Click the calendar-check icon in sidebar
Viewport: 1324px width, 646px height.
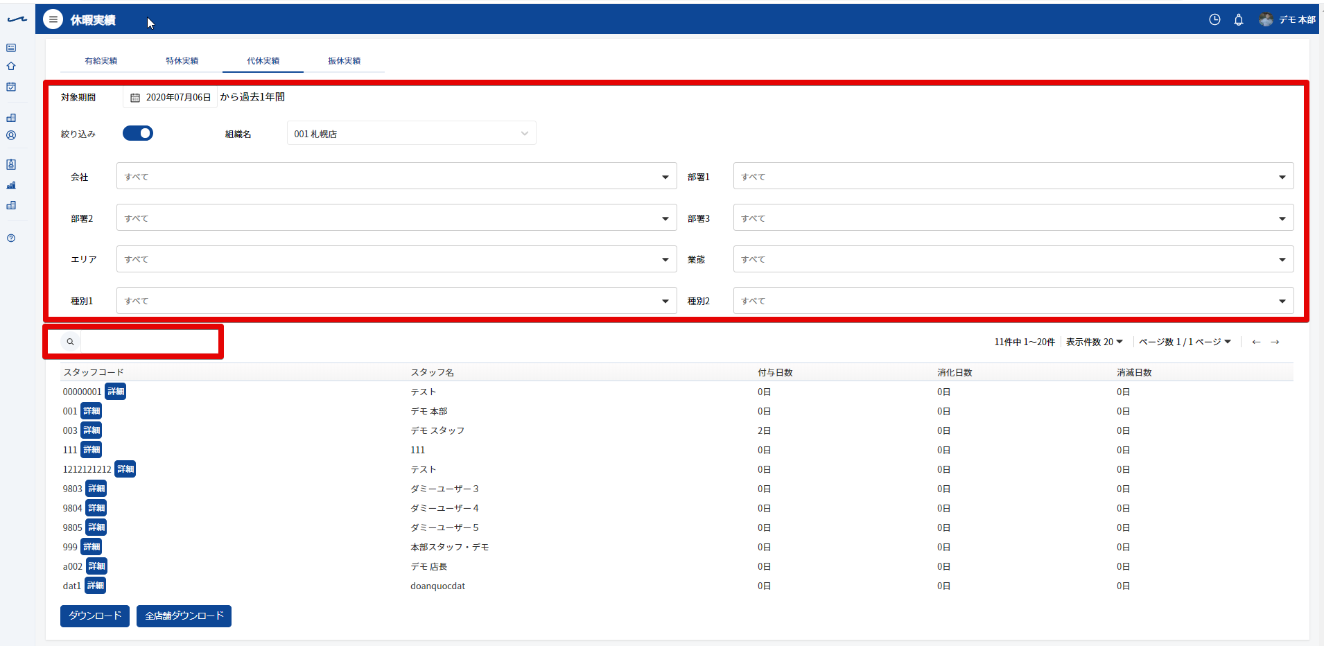(x=11, y=87)
